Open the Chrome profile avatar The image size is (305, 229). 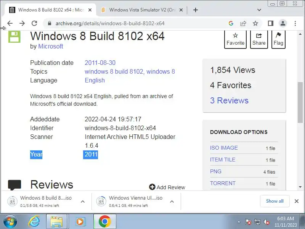pyautogui.click(x=283, y=23)
